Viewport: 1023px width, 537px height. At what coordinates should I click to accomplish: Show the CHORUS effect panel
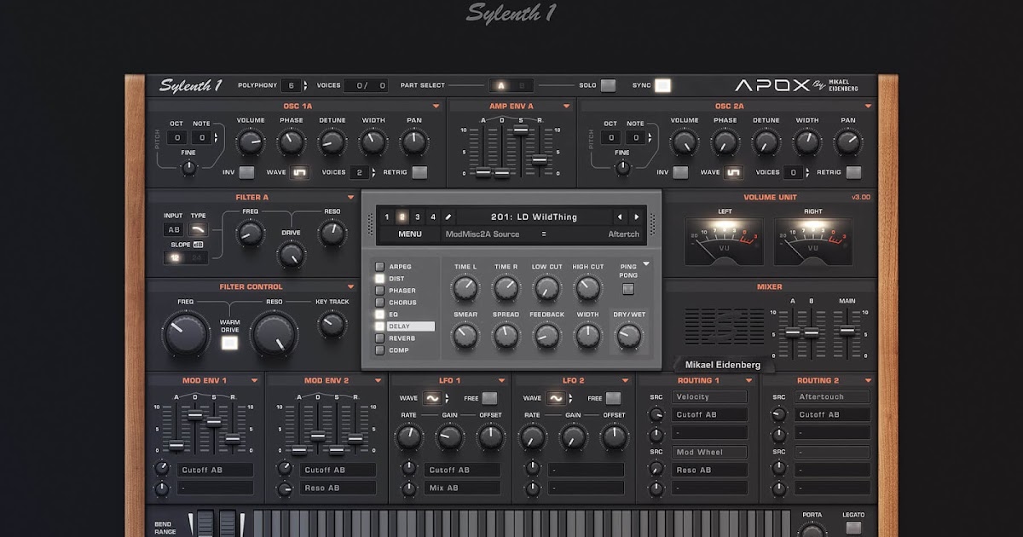click(x=402, y=303)
